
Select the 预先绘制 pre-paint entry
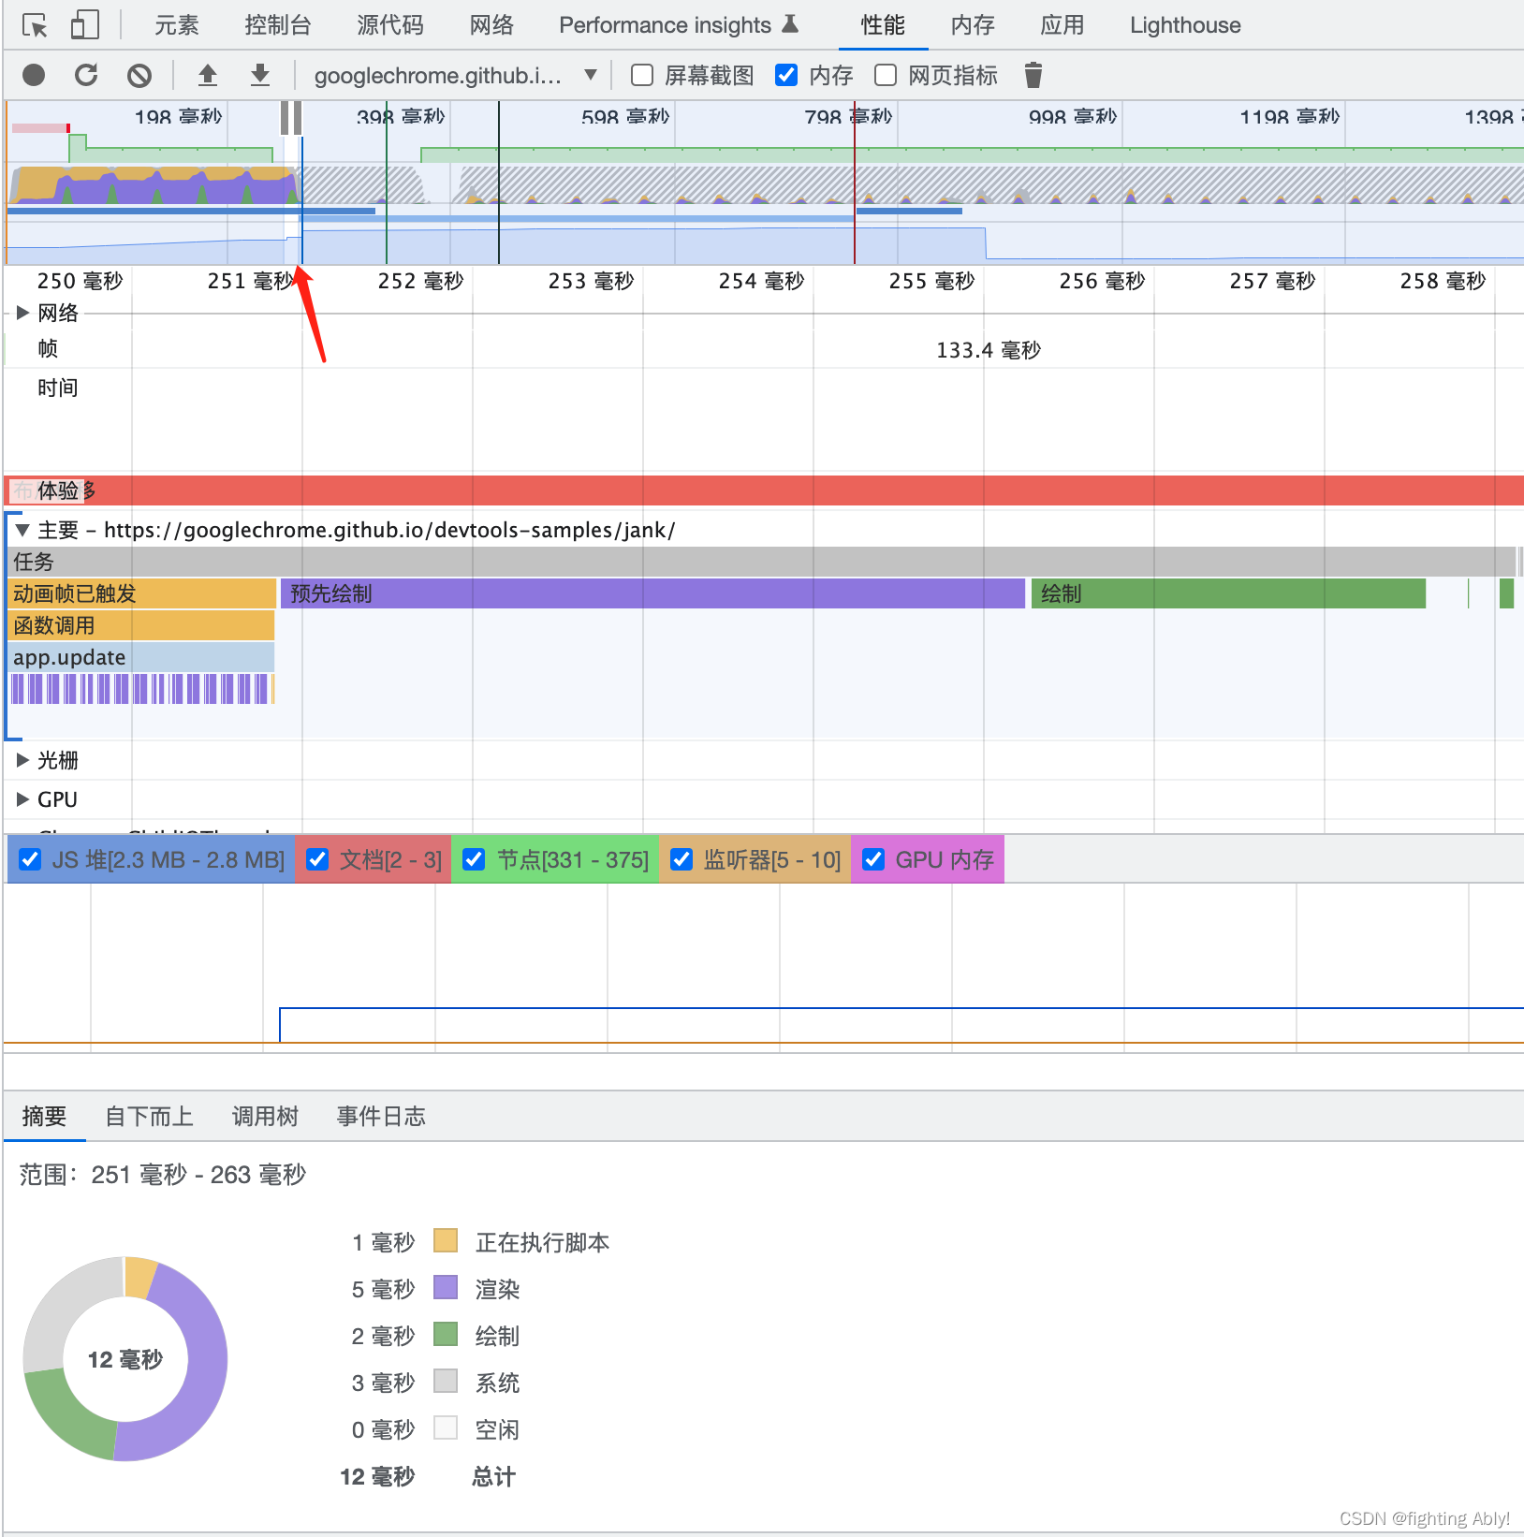click(652, 593)
